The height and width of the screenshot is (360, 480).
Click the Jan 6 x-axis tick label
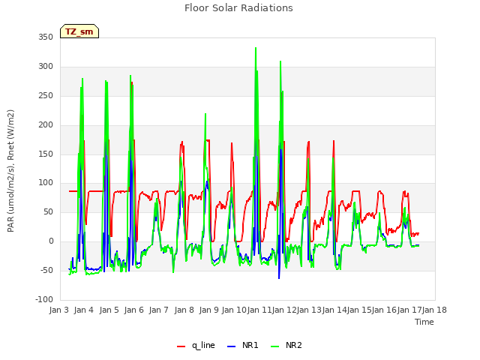click(134, 310)
